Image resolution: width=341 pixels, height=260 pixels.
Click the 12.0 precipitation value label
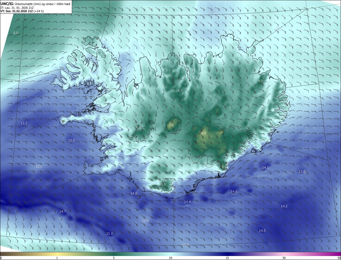145,221
